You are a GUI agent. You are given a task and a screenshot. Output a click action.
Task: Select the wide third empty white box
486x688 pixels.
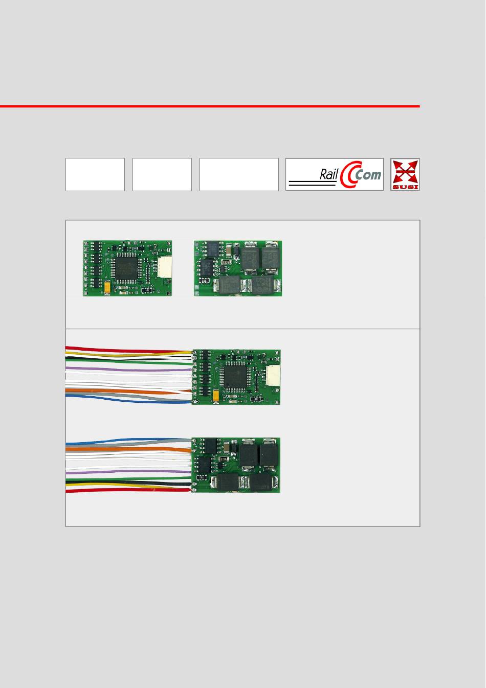[x=239, y=174]
